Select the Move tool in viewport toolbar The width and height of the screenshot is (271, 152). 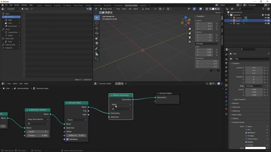97,28
